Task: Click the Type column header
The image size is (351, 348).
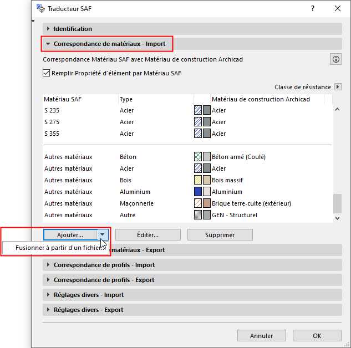Action: pos(156,99)
